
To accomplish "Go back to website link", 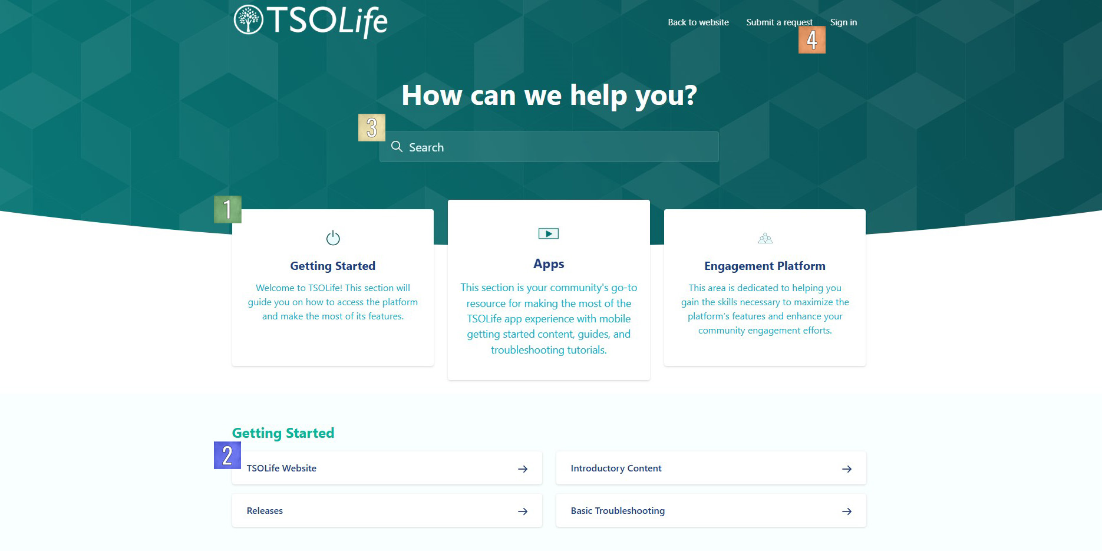I will (698, 22).
